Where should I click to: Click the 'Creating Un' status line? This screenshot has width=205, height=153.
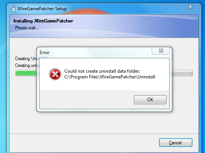(x=25, y=59)
